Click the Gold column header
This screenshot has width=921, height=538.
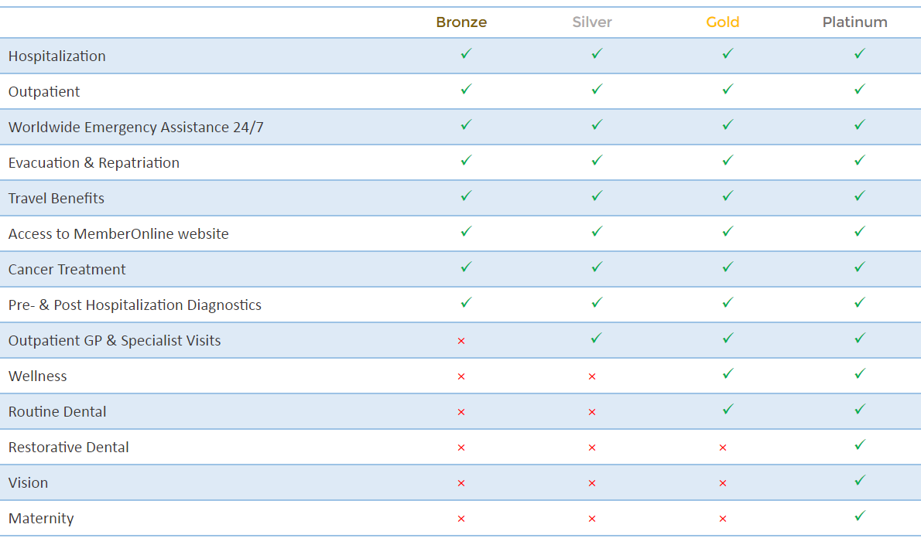click(722, 22)
